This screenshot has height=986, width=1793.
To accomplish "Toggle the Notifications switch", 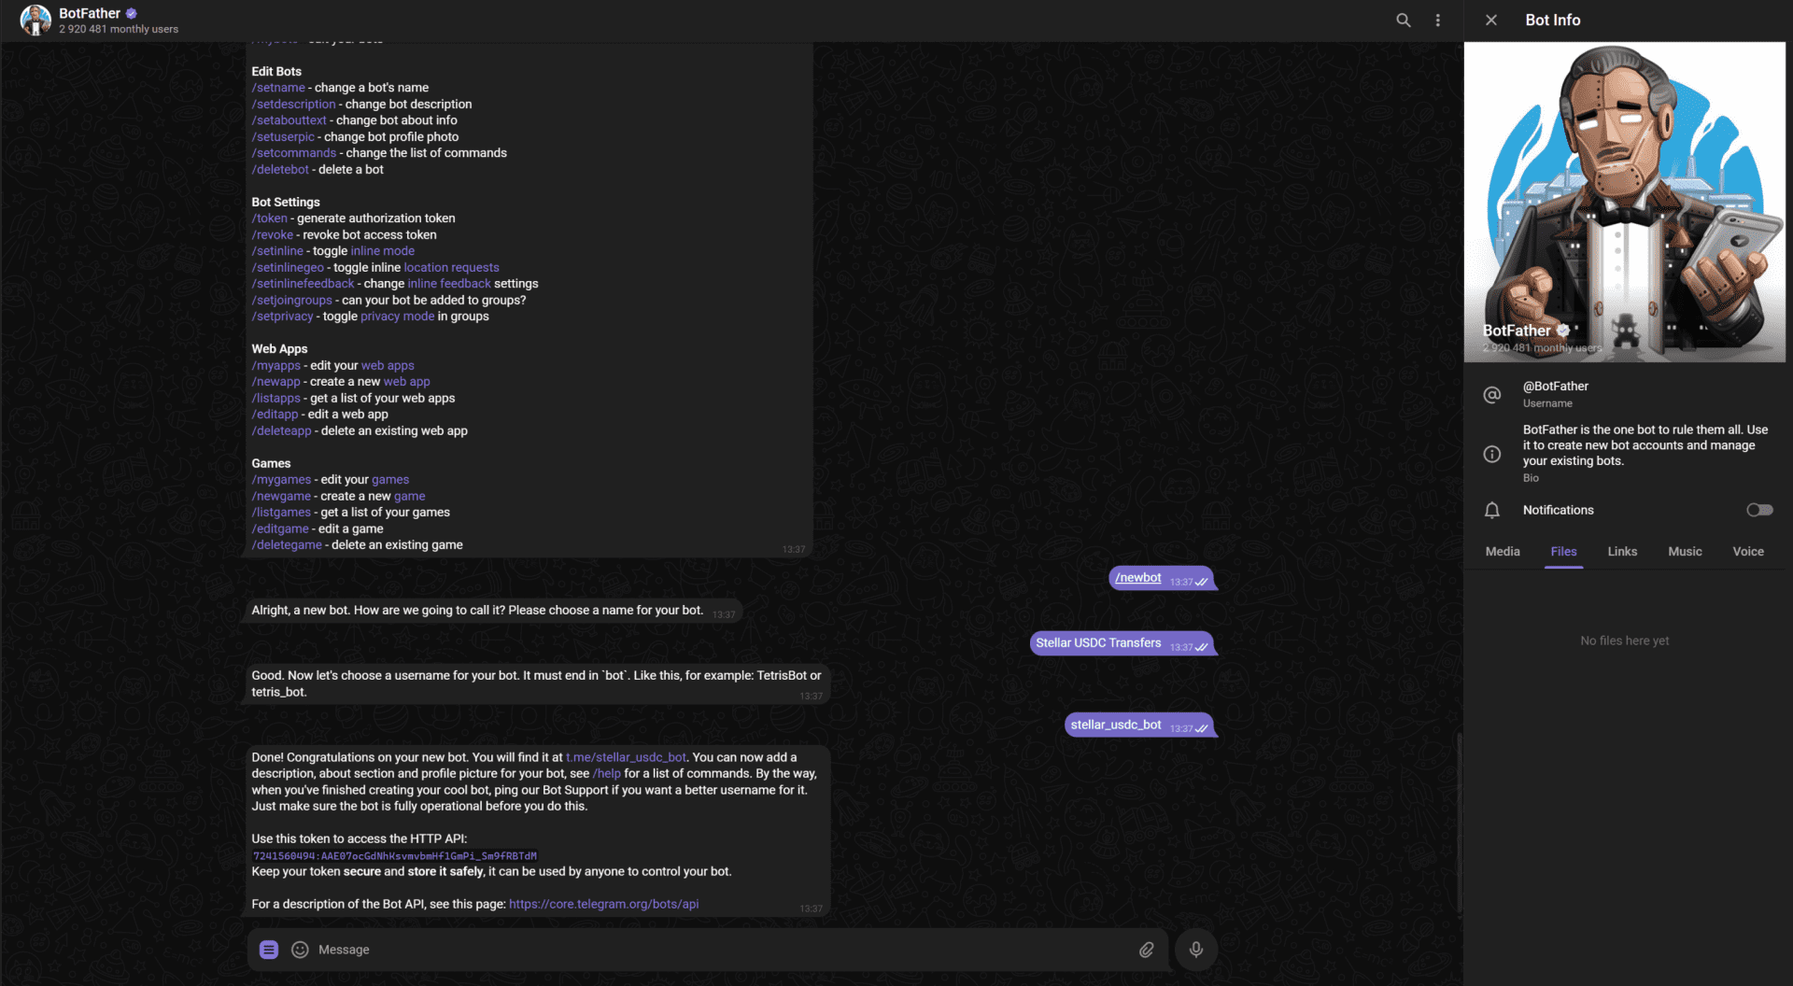I will pos(1758,510).
